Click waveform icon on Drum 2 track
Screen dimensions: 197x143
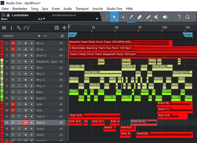coord(61,55)
